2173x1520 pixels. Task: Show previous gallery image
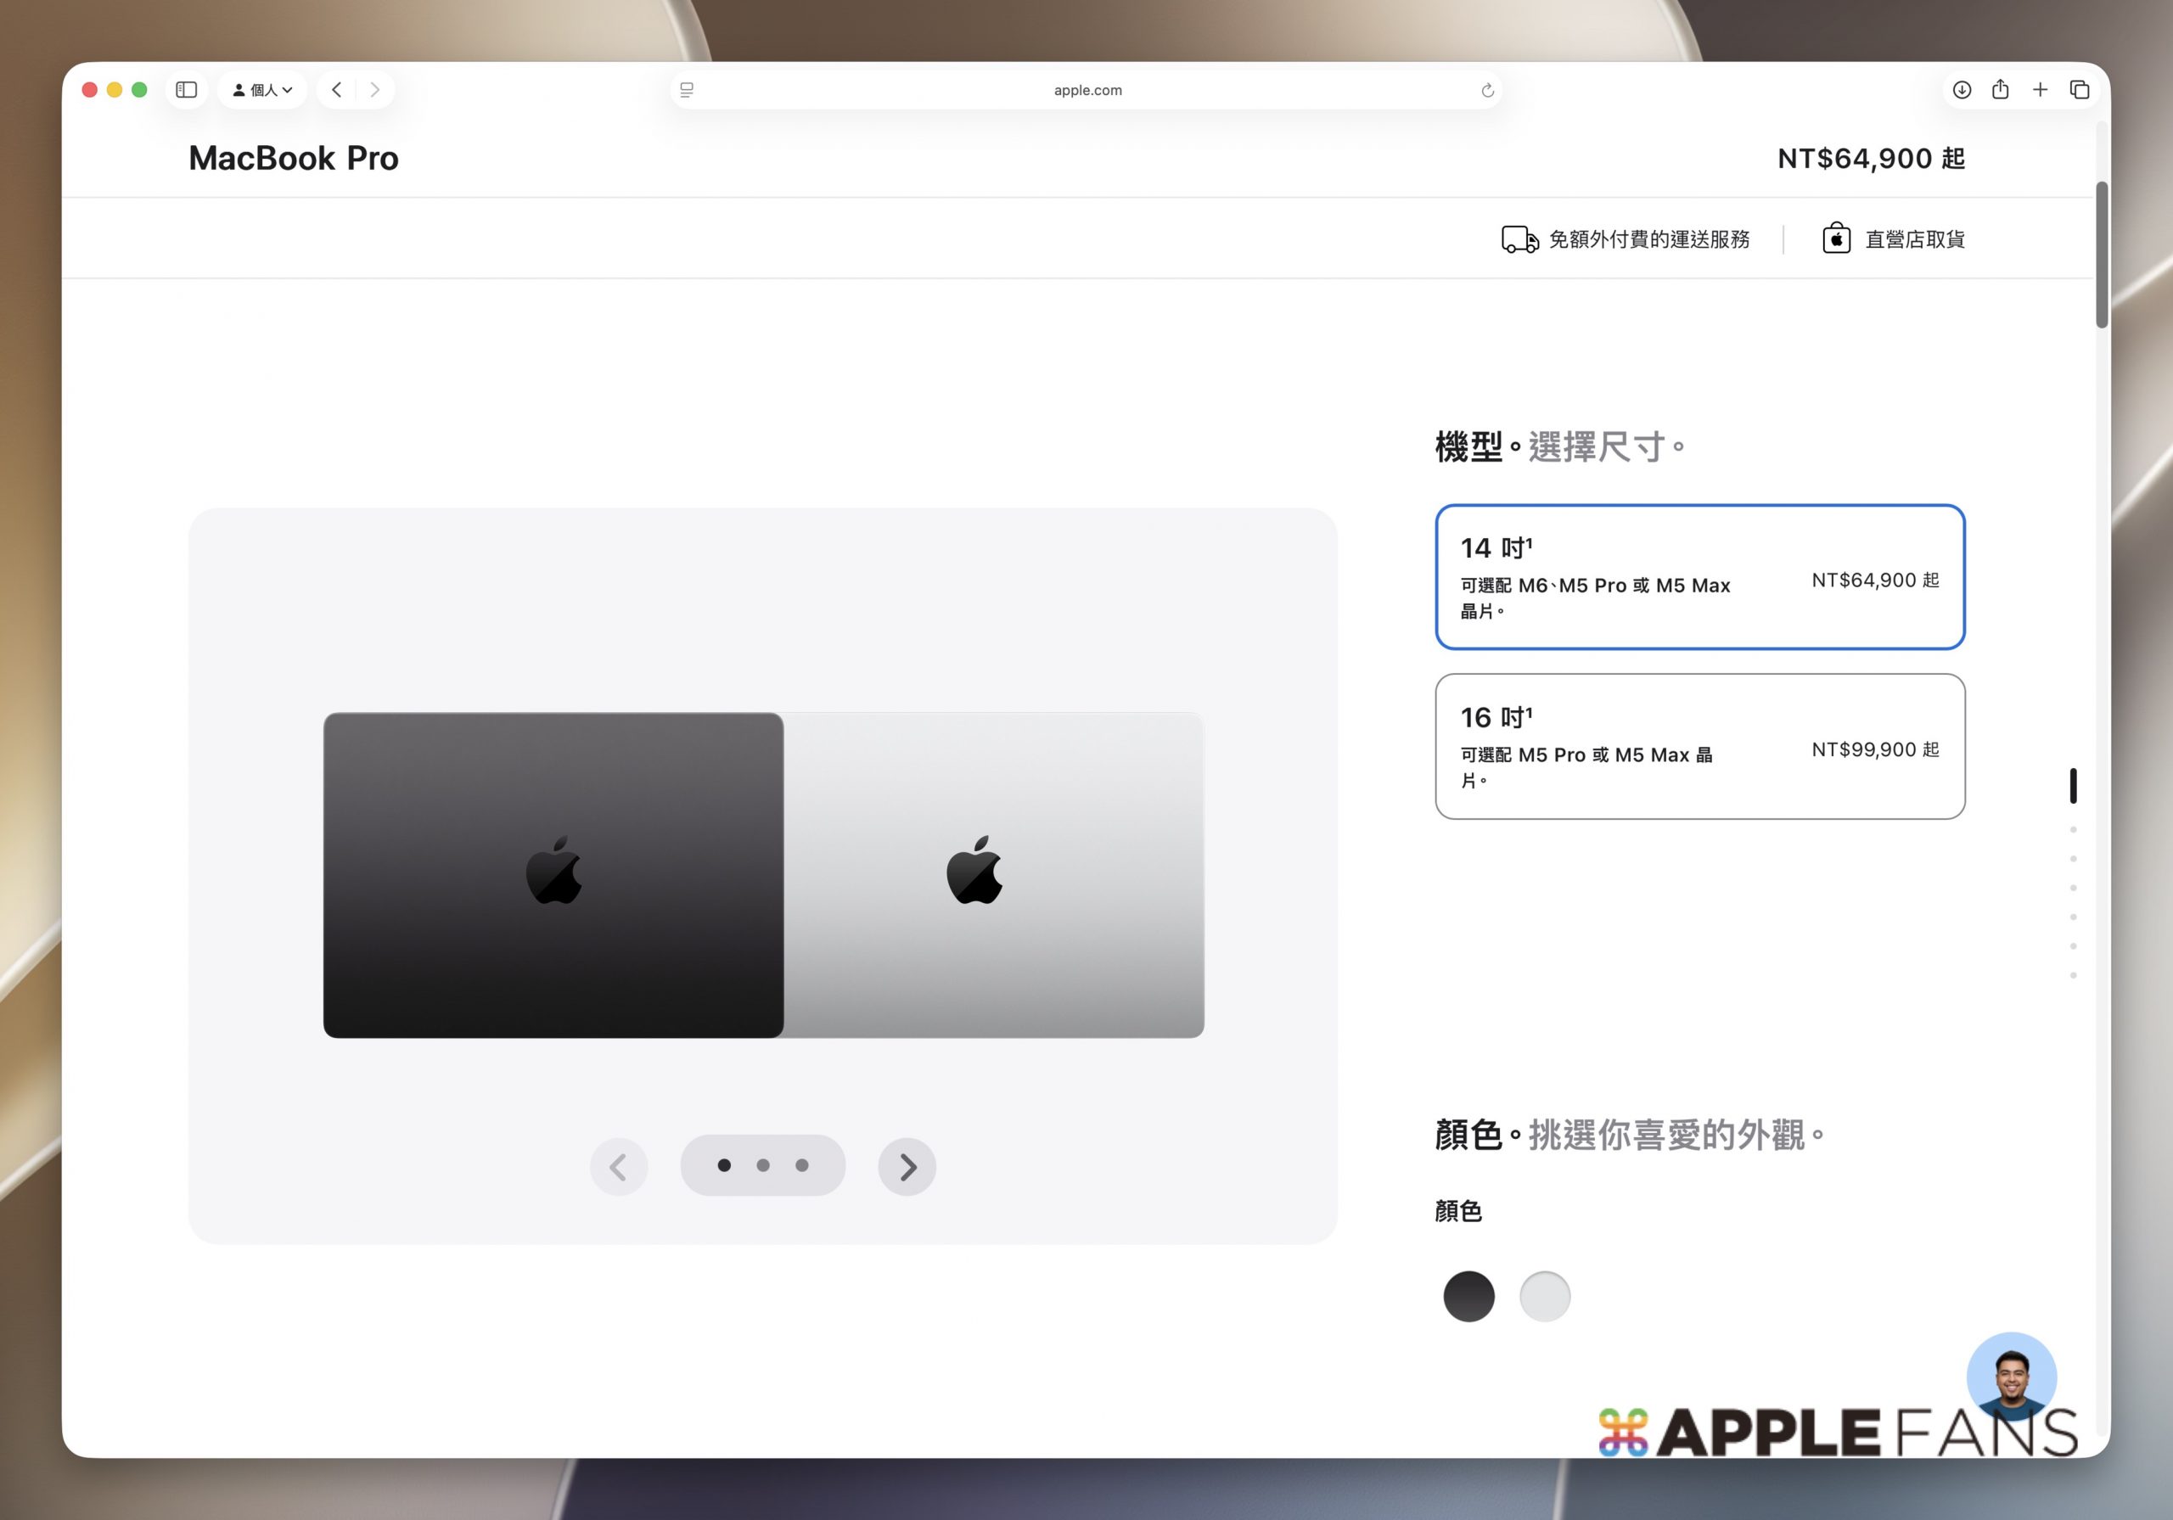[619, 1167]
